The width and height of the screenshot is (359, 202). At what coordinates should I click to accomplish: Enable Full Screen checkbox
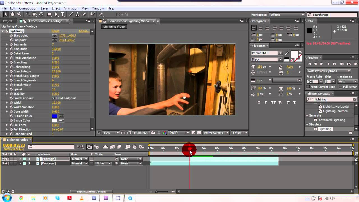[340, 87]
